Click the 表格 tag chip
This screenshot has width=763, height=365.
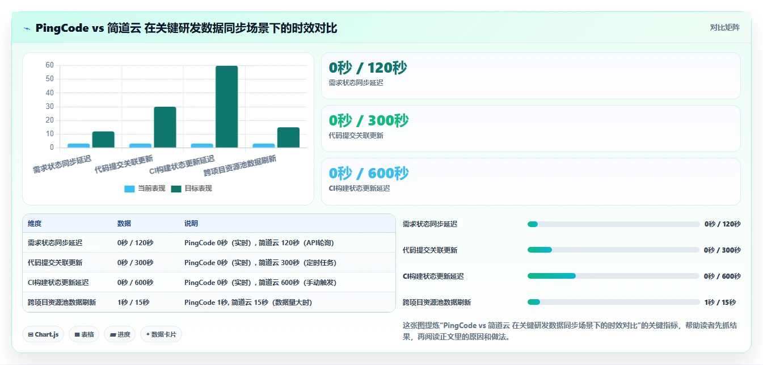pos(84,334)
